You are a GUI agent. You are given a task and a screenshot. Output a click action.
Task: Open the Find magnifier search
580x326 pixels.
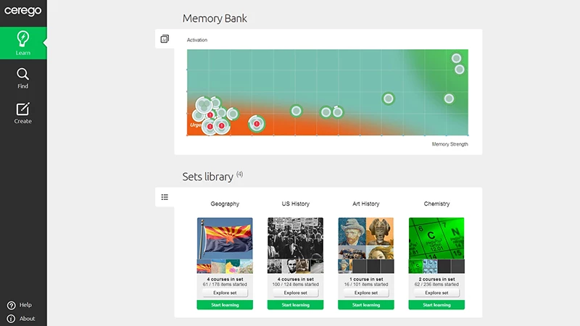(23, 78)
